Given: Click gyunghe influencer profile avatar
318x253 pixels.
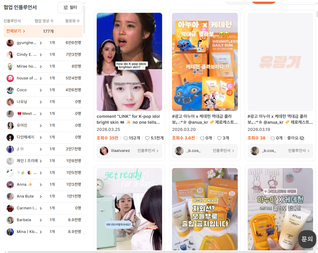Looking at the screenshot, I should click(x=10, y=43).
